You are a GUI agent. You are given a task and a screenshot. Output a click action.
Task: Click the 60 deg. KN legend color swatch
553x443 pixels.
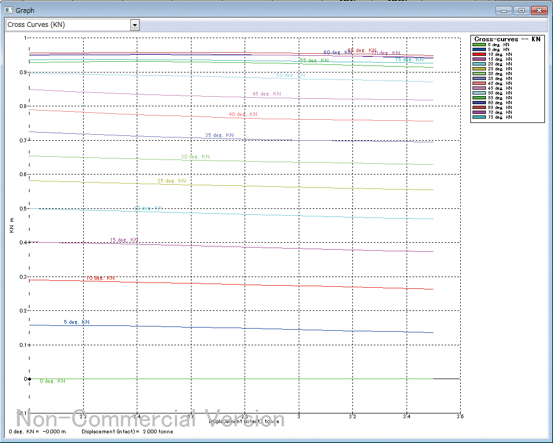point(479,103)
